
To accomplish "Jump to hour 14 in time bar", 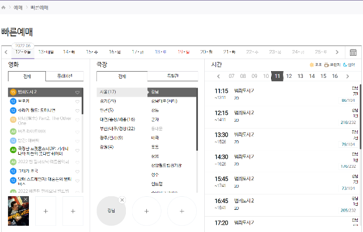I will pyautogui.click(x=312, y=76).
